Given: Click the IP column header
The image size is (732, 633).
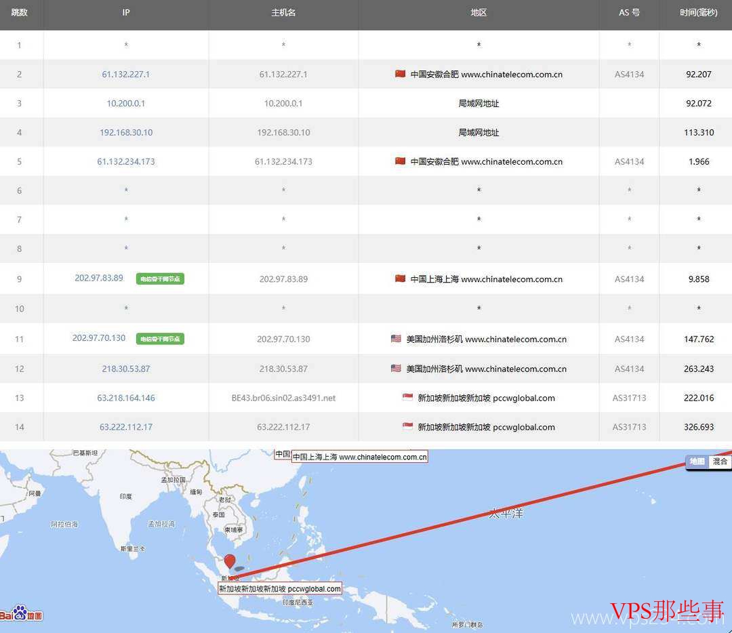Looking at the screenshot, I should coord(126,13).
